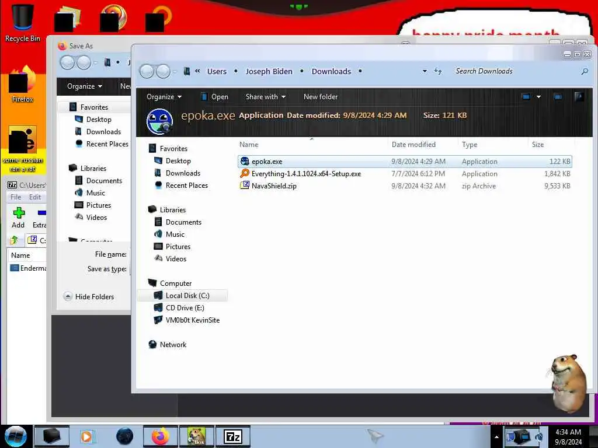The width and height of the screenshot is (598, 448).
Task: Select Recent Places in Downloads window sidebar
Action: click(x=186, y=185)
